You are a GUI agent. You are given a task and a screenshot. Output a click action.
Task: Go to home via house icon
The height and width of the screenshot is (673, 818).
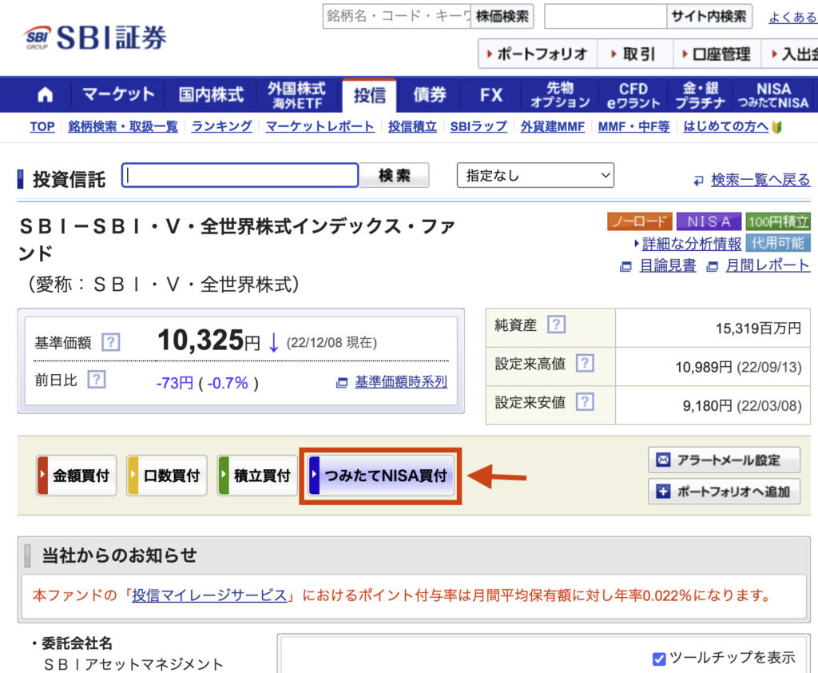coord(46,94)
